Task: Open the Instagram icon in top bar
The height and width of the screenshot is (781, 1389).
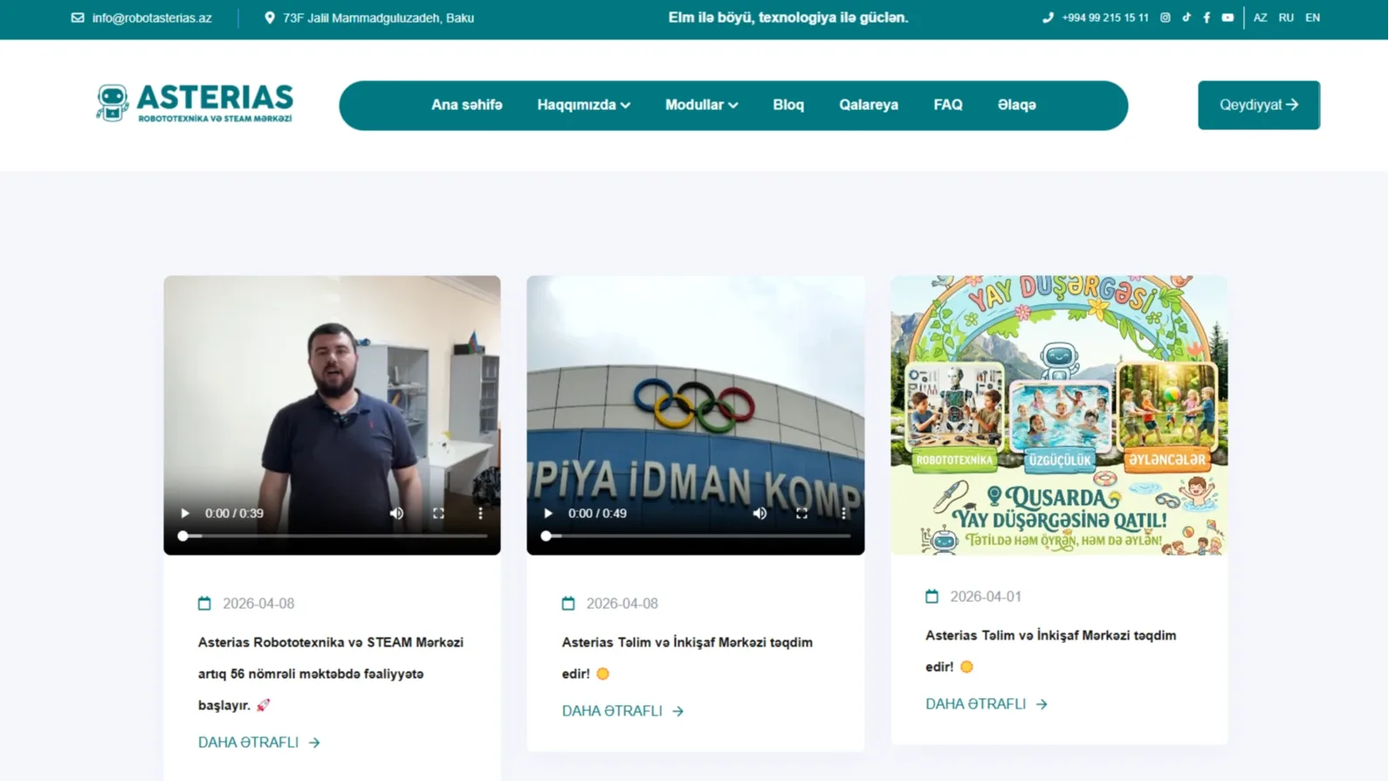Action: coord(1165,17)
